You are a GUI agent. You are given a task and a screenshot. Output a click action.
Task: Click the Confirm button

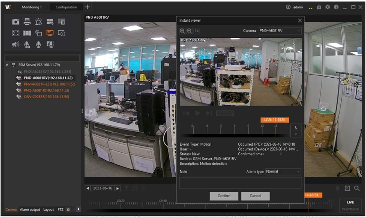224,196
